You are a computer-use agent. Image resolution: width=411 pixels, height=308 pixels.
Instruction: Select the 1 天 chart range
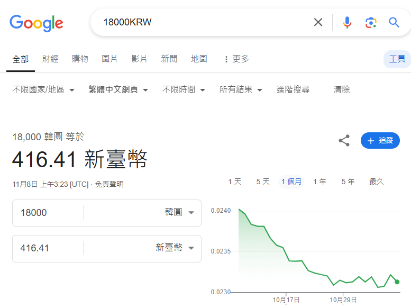click(x=235, y=182)
